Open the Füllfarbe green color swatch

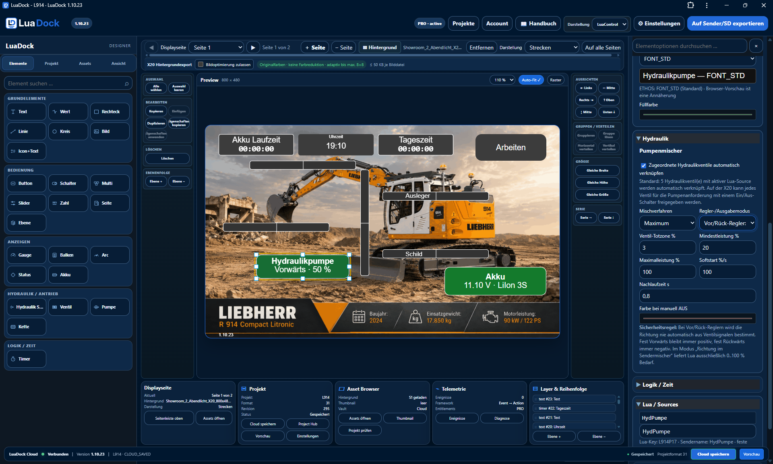697,114
